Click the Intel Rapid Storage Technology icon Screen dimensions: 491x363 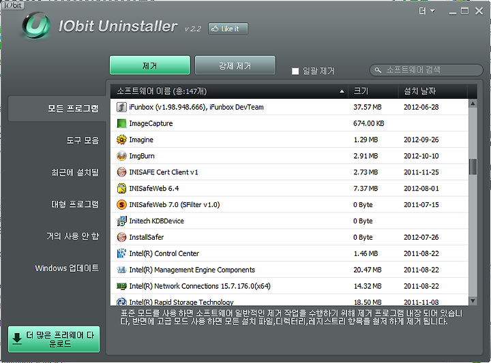(121, 302)
